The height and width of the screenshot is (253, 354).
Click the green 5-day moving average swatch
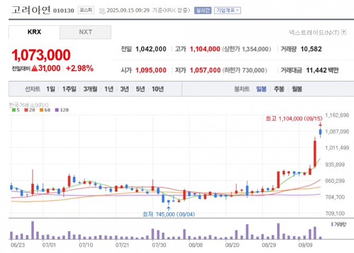point(14,110)
